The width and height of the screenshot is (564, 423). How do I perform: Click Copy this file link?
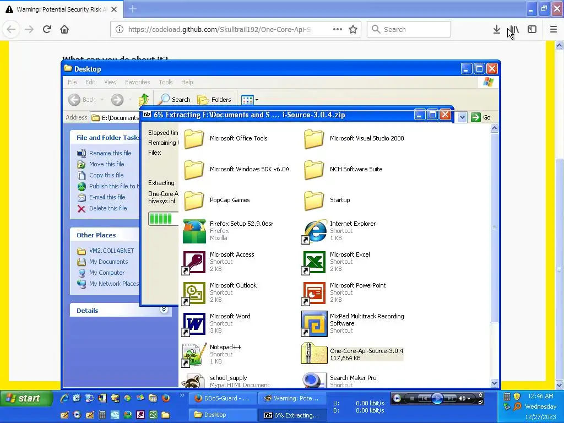coord(106,175)
